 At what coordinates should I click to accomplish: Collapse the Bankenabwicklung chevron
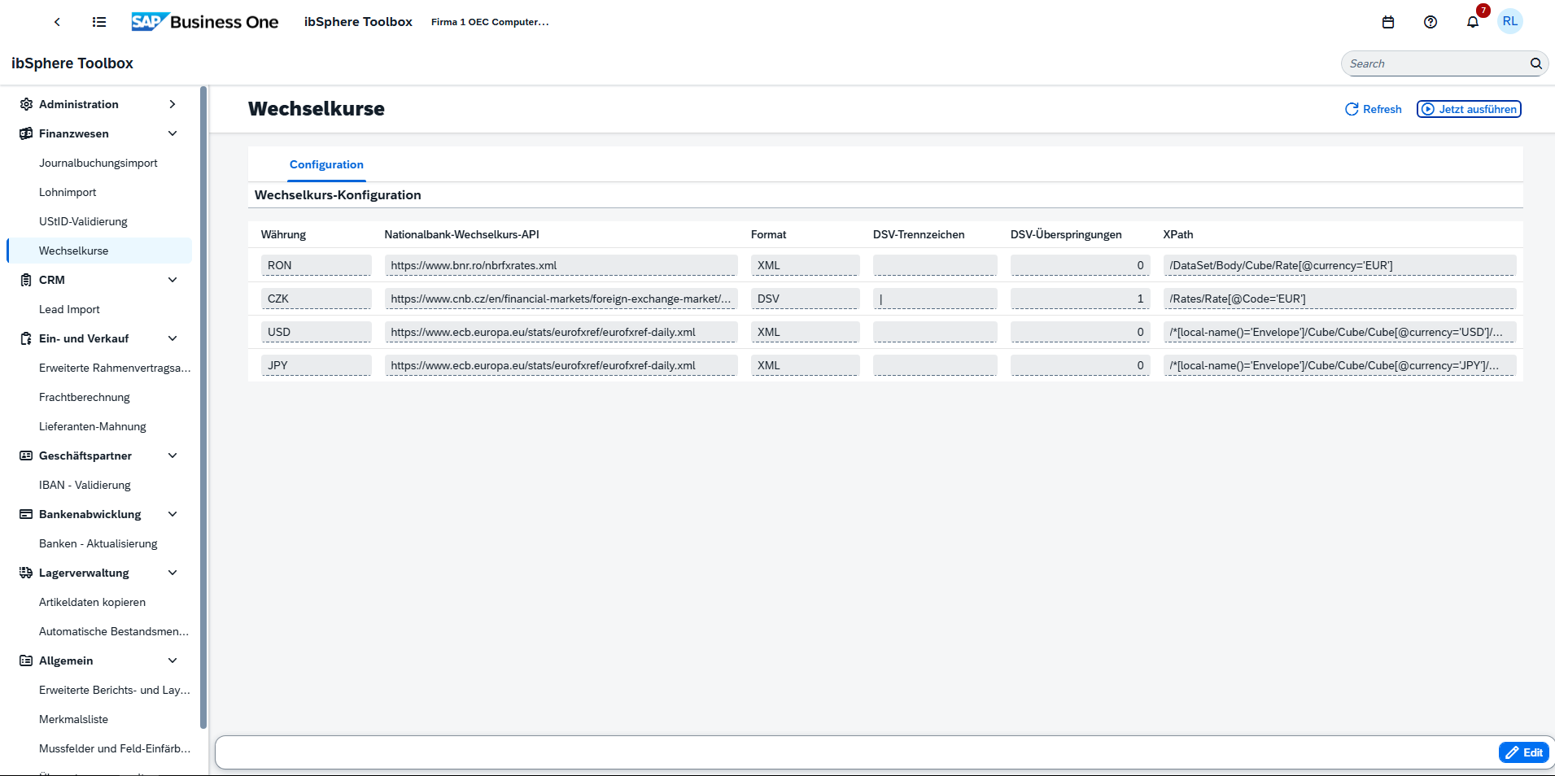pyautogui.click(x=173, y=514)
